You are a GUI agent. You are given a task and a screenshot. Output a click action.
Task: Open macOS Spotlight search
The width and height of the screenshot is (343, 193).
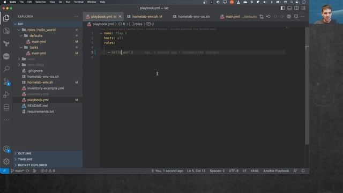(x=292, y=2)
